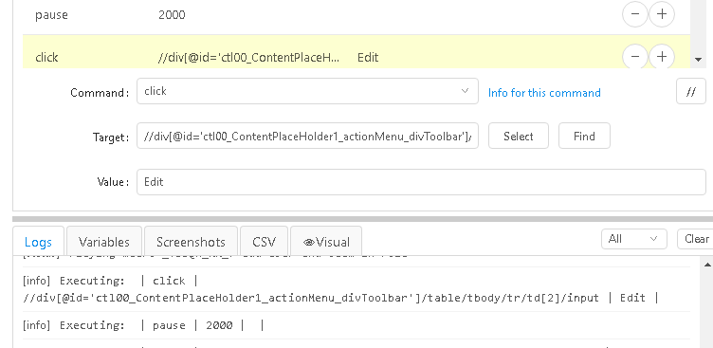The height and width of the screenshot is (348, 713).
Task: Switch to the Screenshots tab
Action: [x=191, y=242]
